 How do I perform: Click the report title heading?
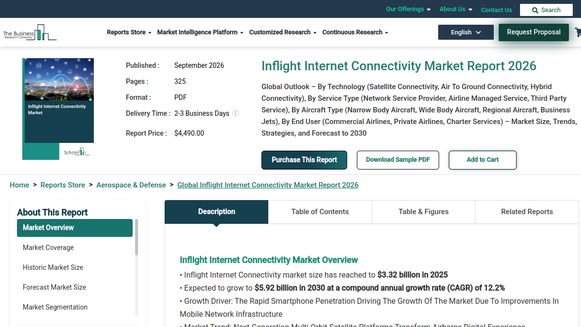coord(399,66)
